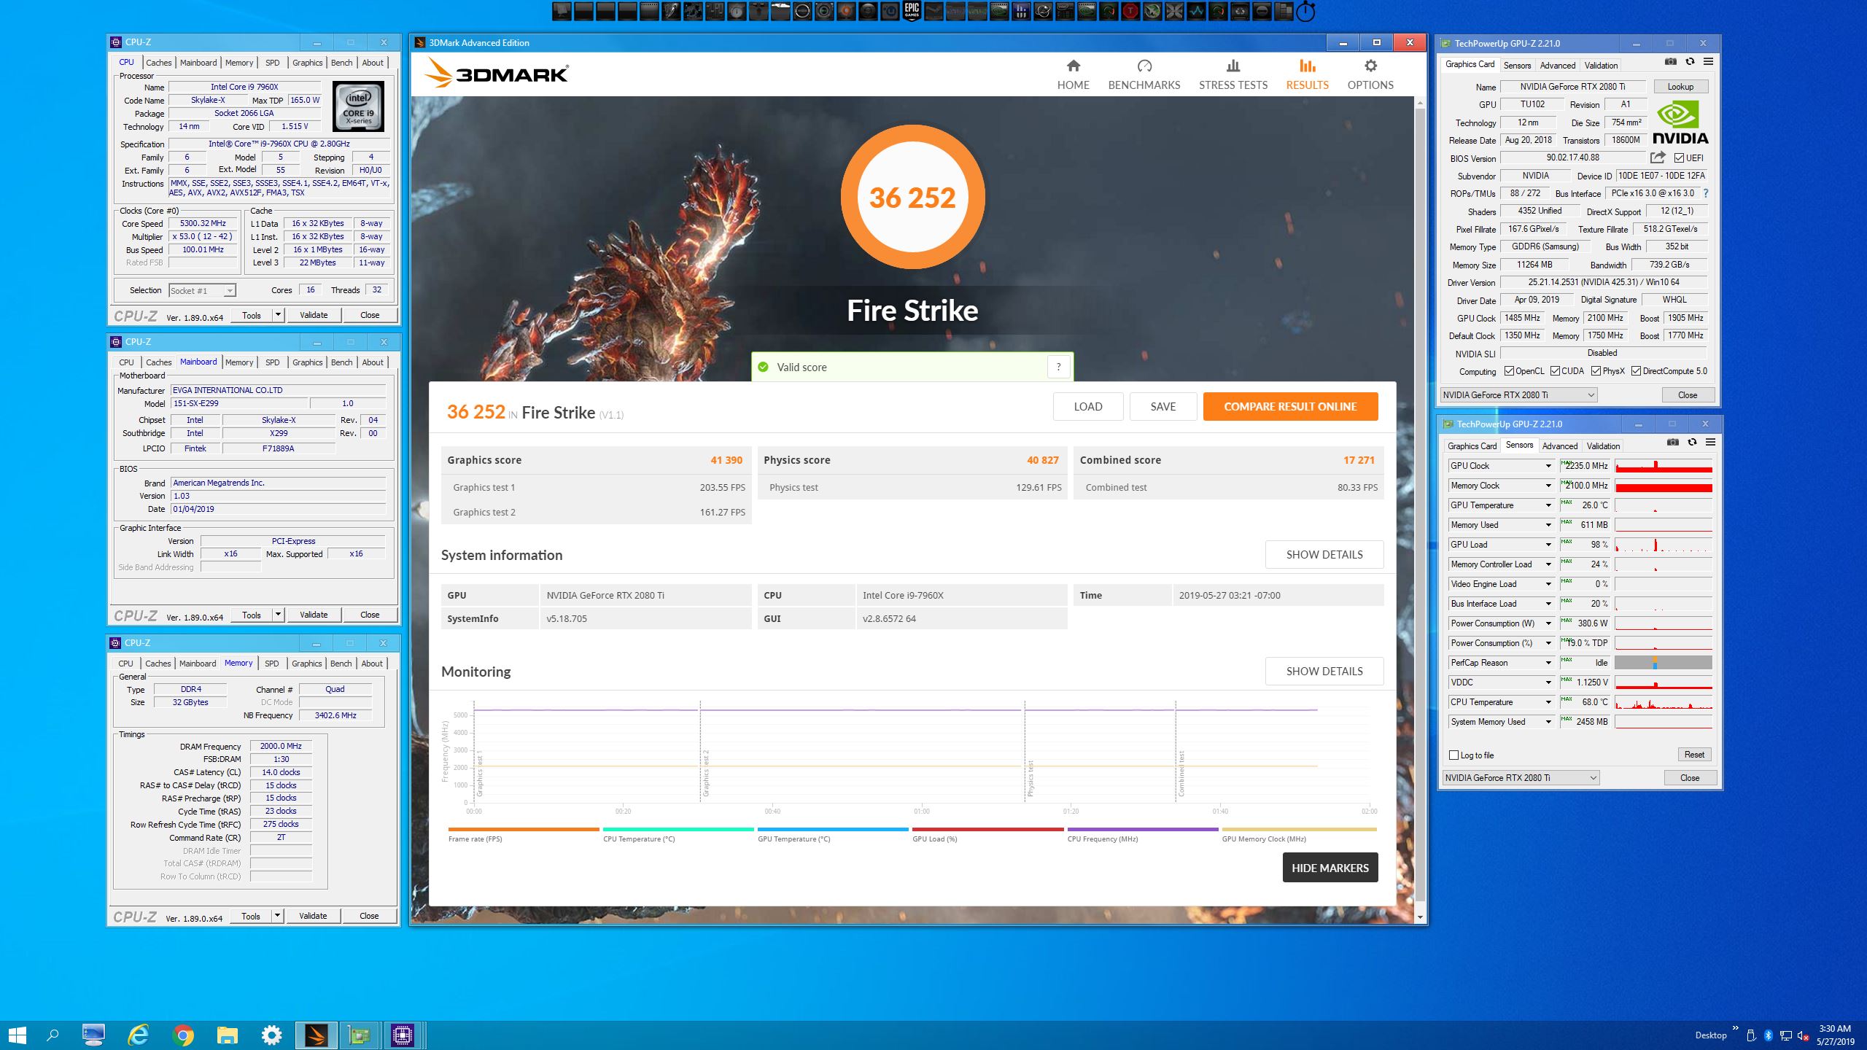Toggle the UEFI checkbox

(x=1679, y=158)
